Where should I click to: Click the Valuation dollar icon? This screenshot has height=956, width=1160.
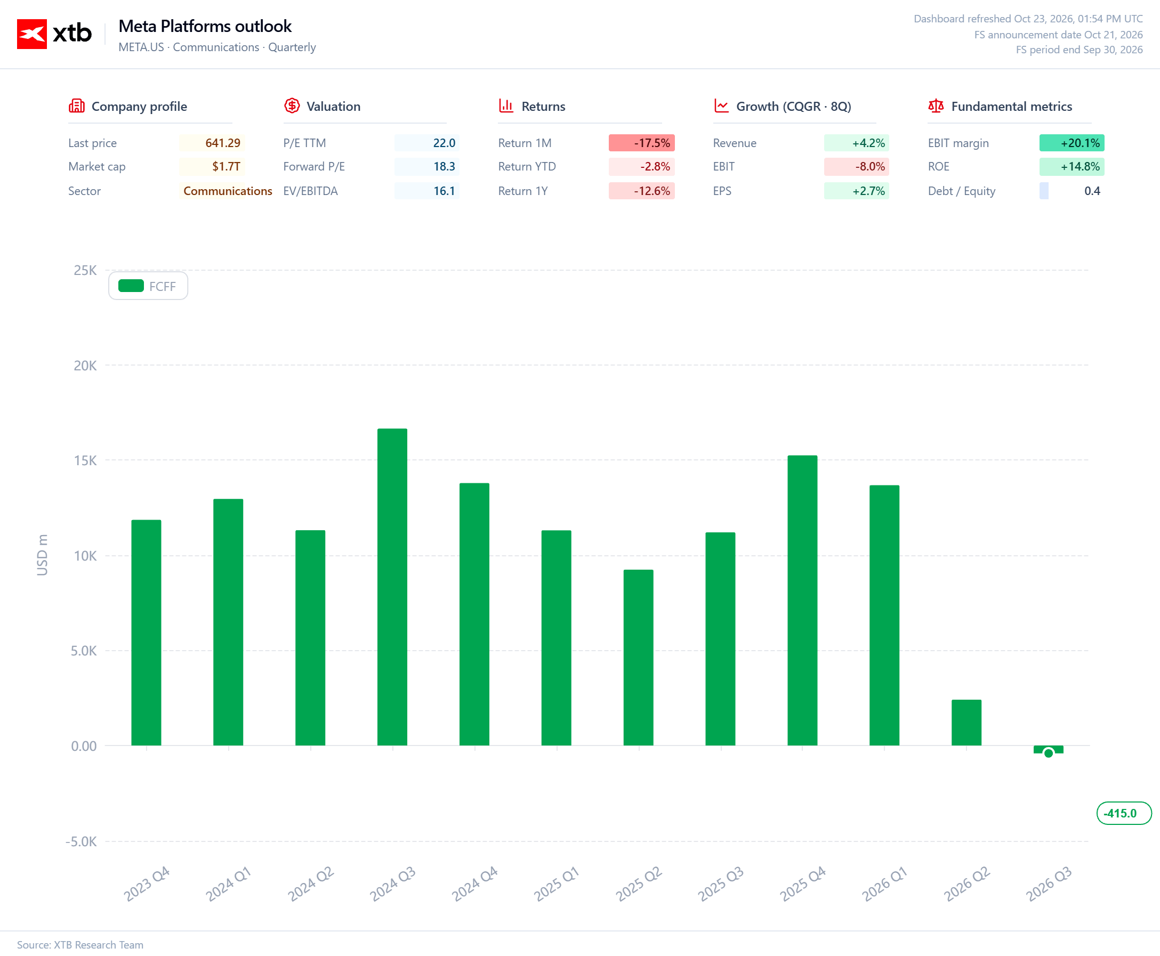[292, 106]
